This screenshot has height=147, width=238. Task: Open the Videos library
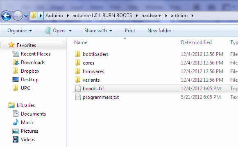[28, 140]
